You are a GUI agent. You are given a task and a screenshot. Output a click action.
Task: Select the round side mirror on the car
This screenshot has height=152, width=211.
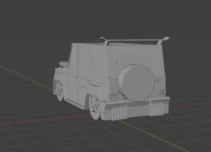[64, 64]
